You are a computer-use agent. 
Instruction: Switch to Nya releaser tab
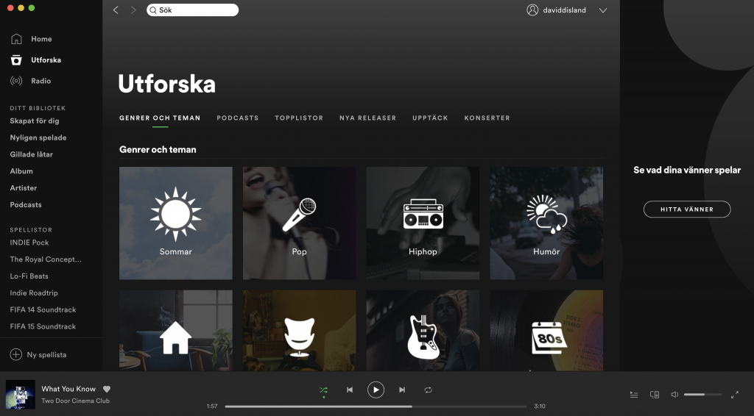coord(368,118)
